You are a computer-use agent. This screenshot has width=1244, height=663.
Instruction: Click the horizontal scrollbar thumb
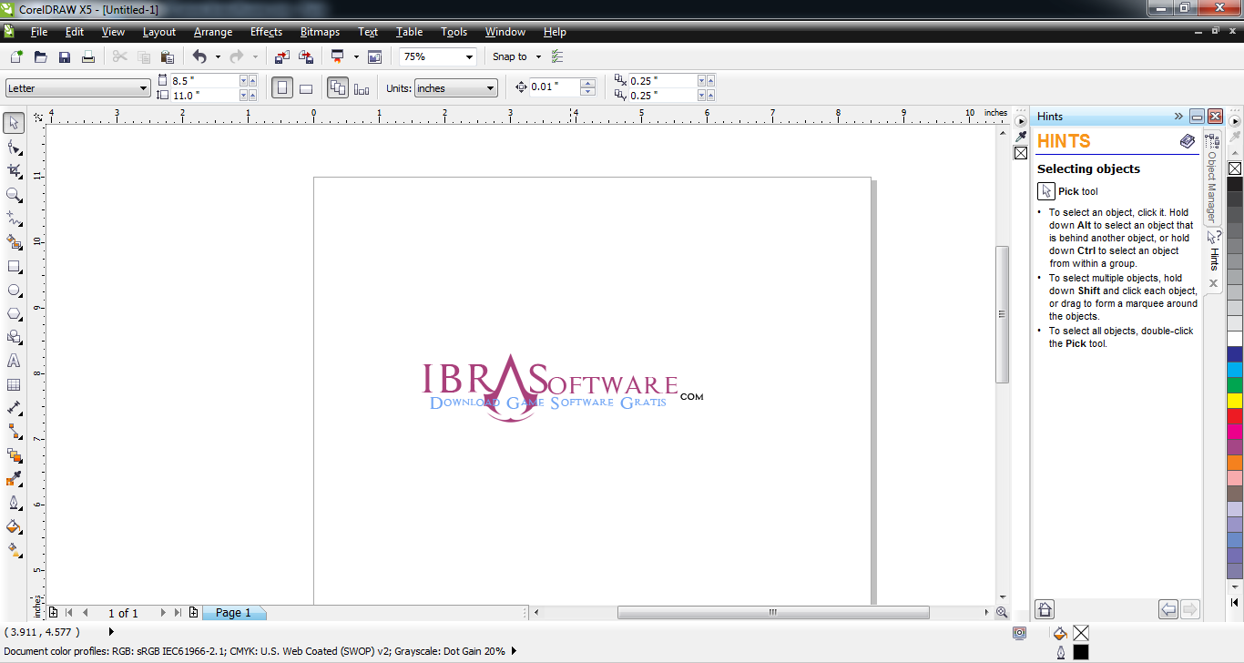tap(773, 613)
